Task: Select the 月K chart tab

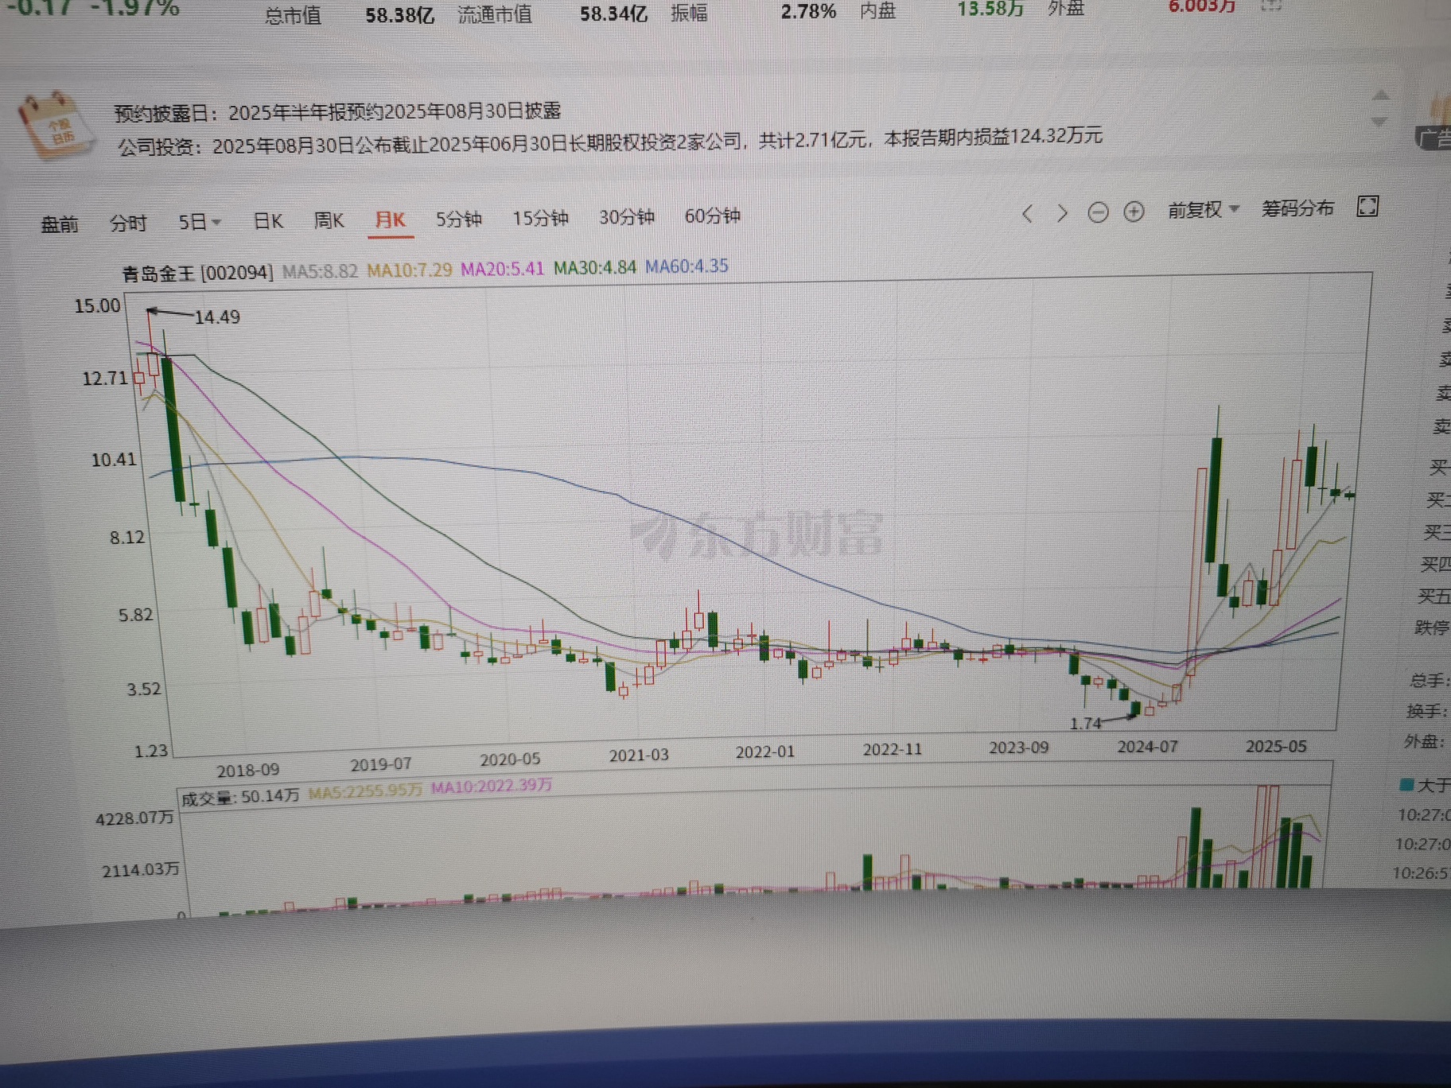Action: (390, 220)
